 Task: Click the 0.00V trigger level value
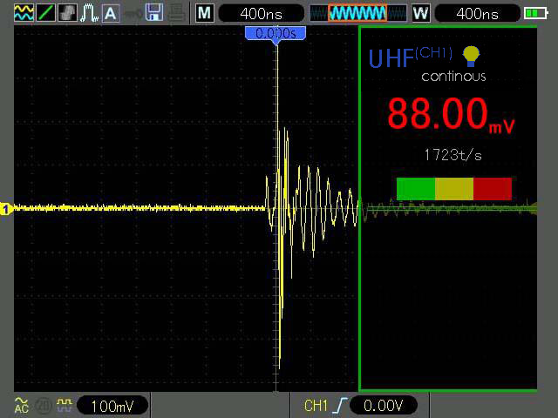(x=384, y=405)
